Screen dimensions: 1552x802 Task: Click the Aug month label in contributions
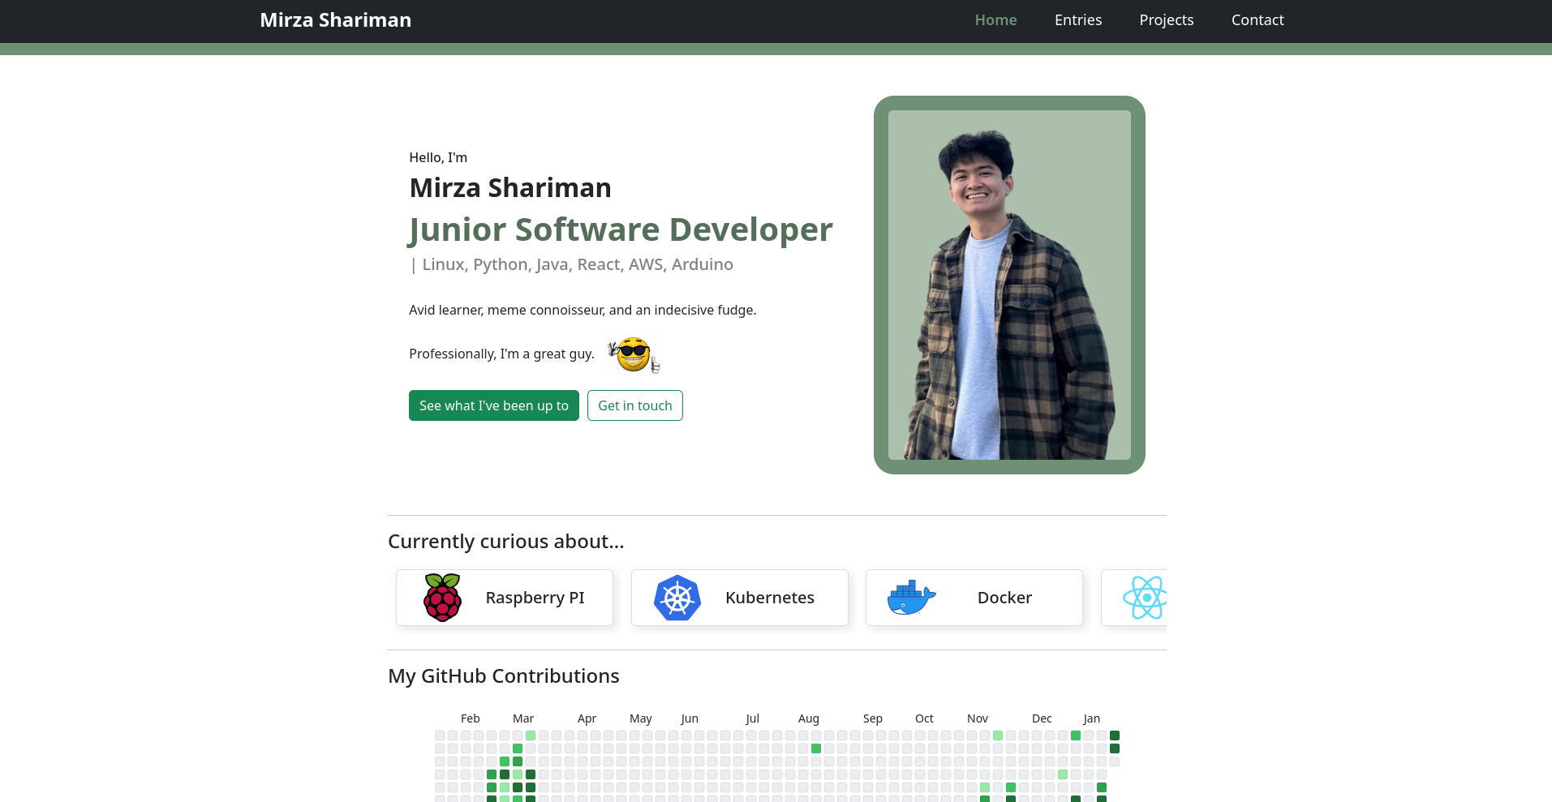(x=808, y=718)
